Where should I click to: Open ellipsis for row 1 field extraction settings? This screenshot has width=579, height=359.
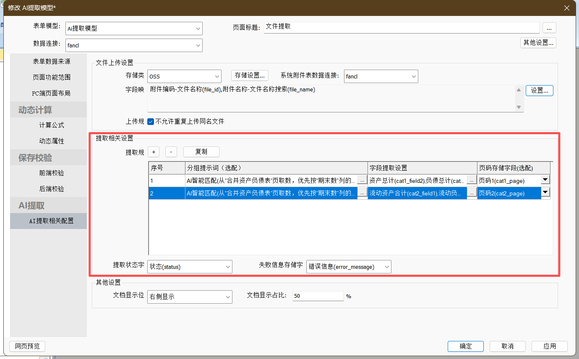pyautogui.click(x=472, y=180)
